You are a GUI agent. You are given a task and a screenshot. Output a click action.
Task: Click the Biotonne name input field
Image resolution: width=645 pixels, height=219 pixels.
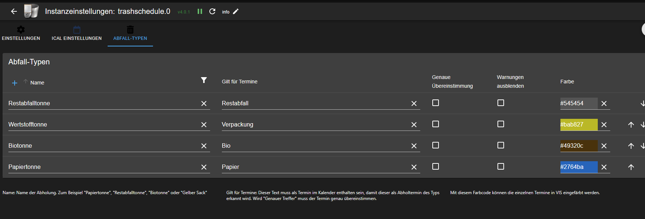pos(102,146)
